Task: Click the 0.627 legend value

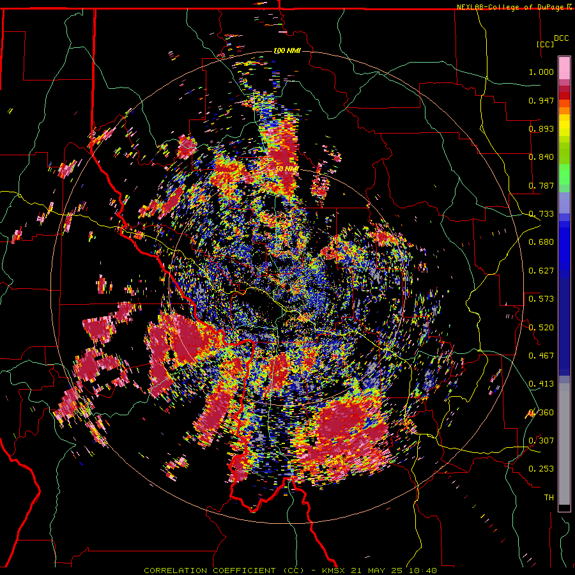Action: [x=541, y=271]
